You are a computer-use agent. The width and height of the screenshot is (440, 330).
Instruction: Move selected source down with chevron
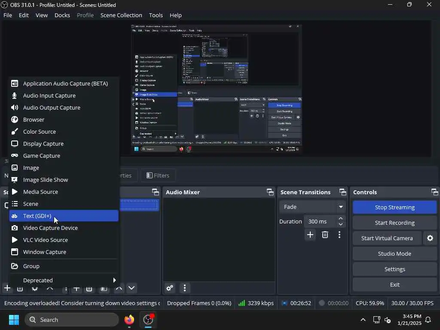coord(131,288)
